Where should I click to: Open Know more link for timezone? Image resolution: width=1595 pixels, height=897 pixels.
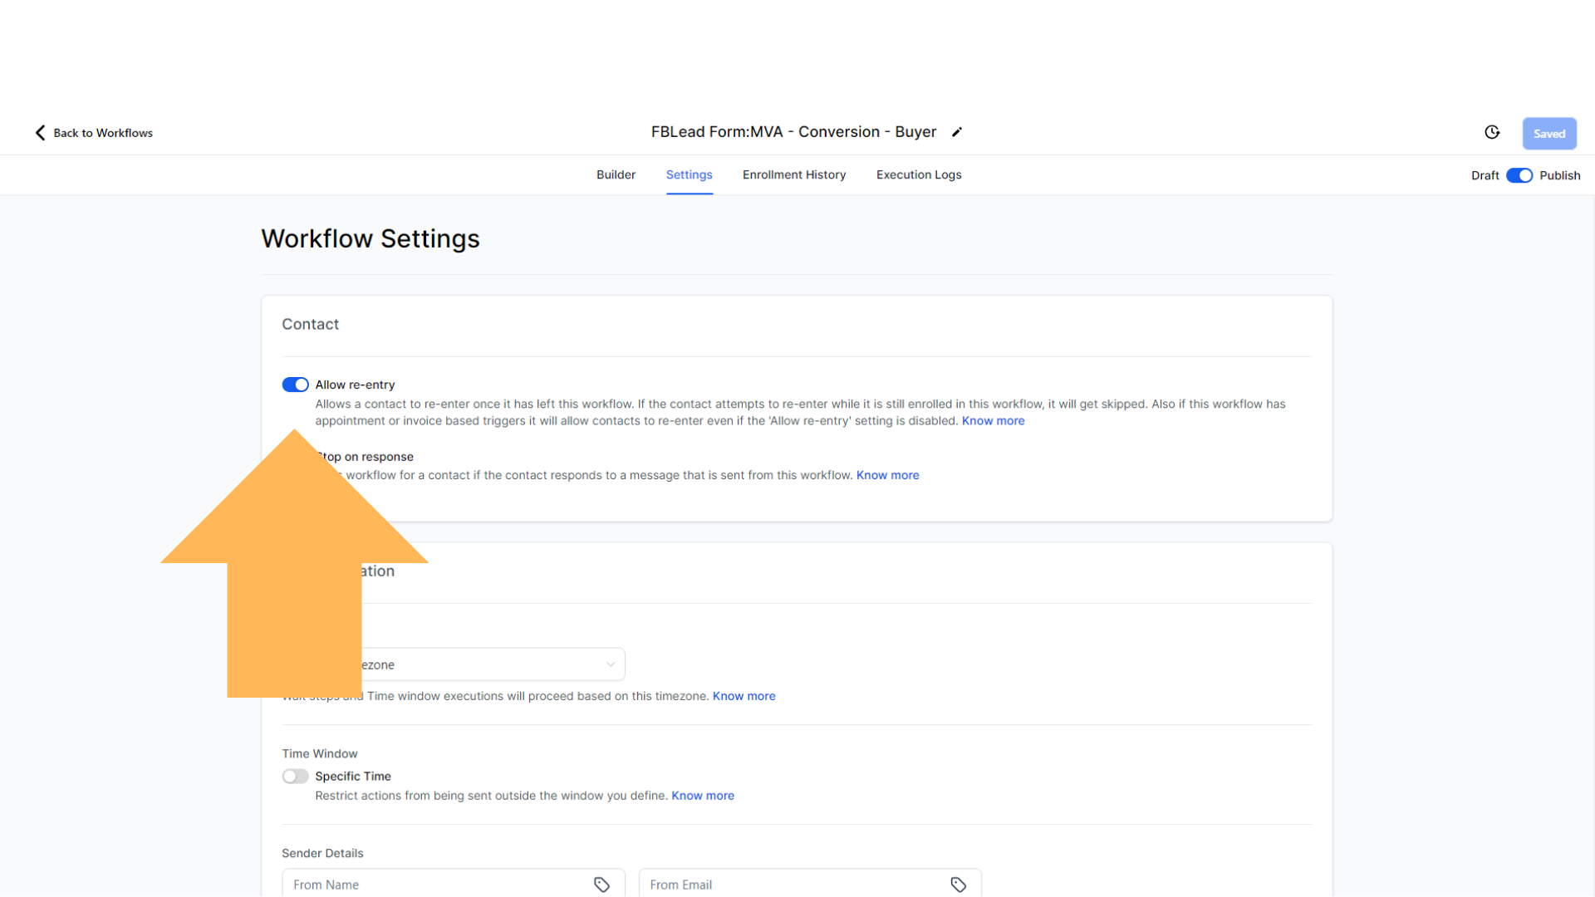(744, 696)
